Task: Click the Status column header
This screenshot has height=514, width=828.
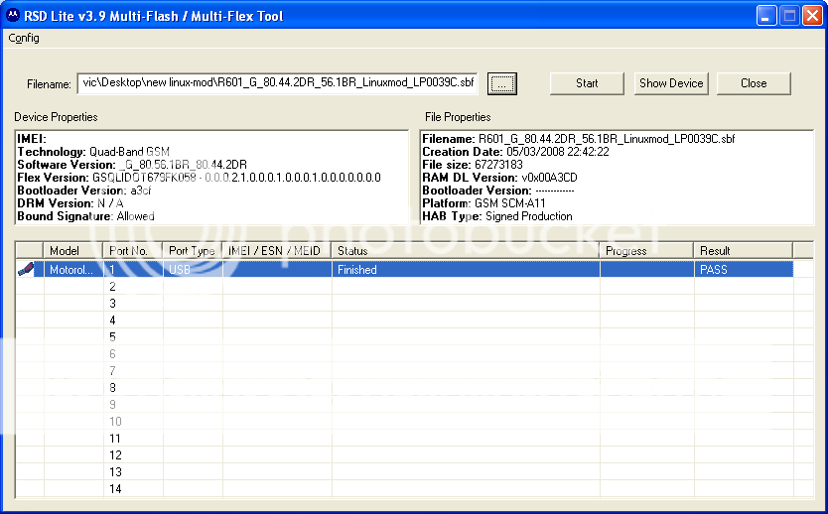Action: click(x=465, y=251)
